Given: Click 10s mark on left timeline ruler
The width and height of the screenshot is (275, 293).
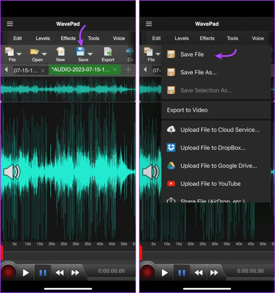Looking at the screenshot, I should [27, 244].
